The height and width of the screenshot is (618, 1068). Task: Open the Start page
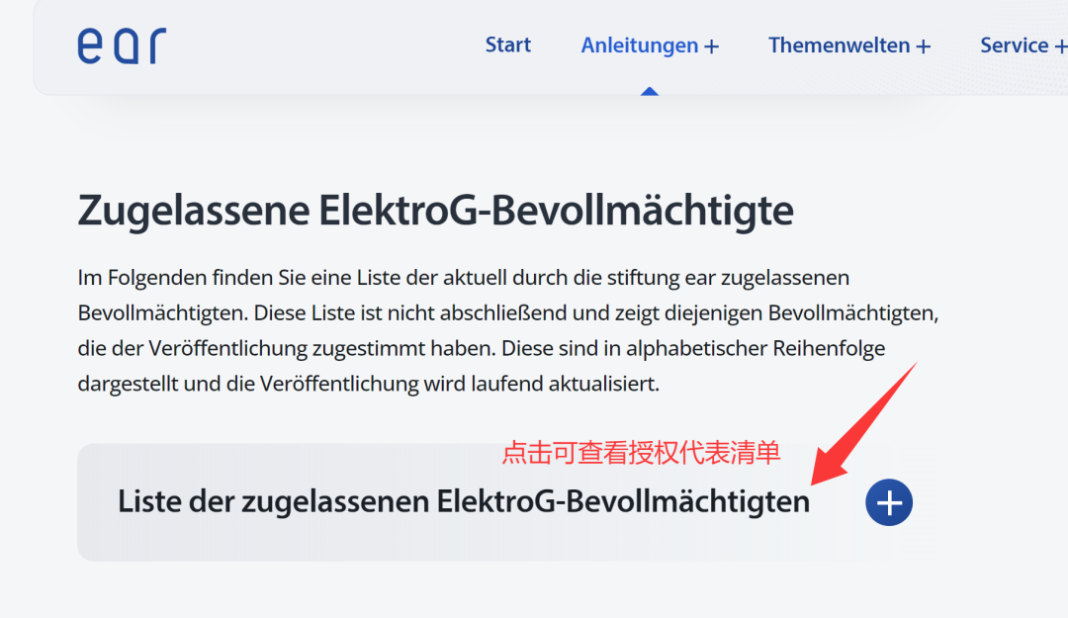[x=507, y=44]
